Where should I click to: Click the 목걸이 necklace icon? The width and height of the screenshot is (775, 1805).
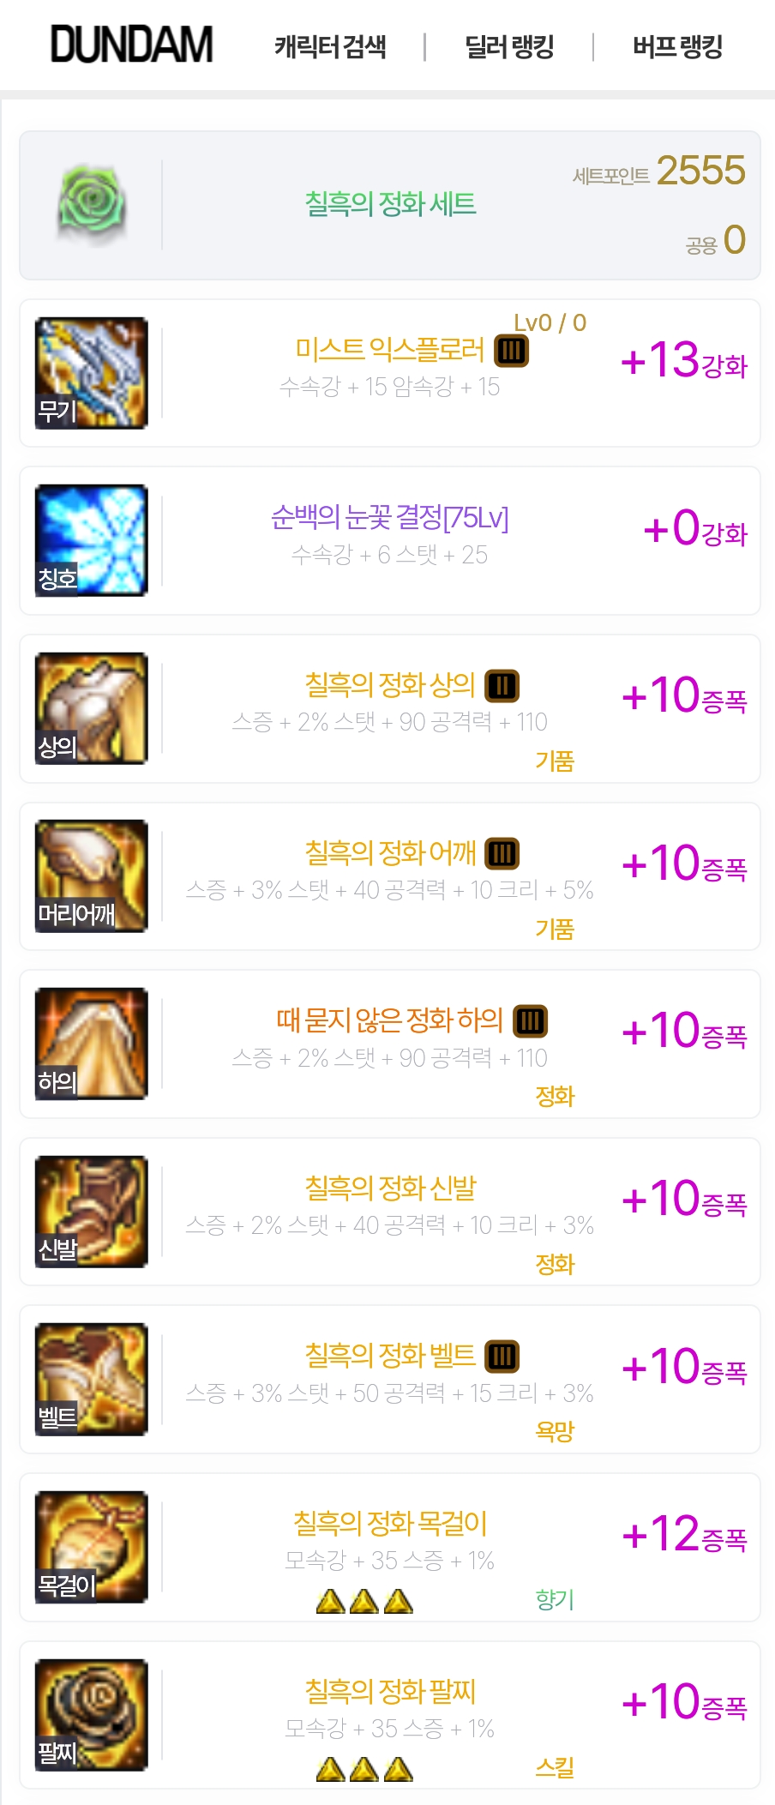coord(91,1547)
